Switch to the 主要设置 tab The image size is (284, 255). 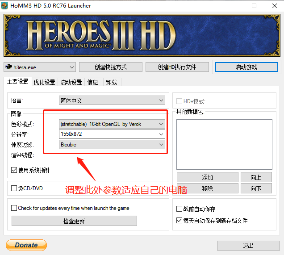17,81
